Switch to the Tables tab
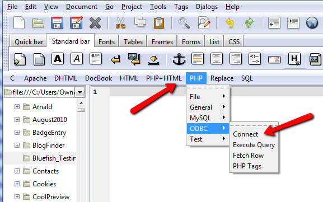The image size is (323, 202). coord(133,41)
